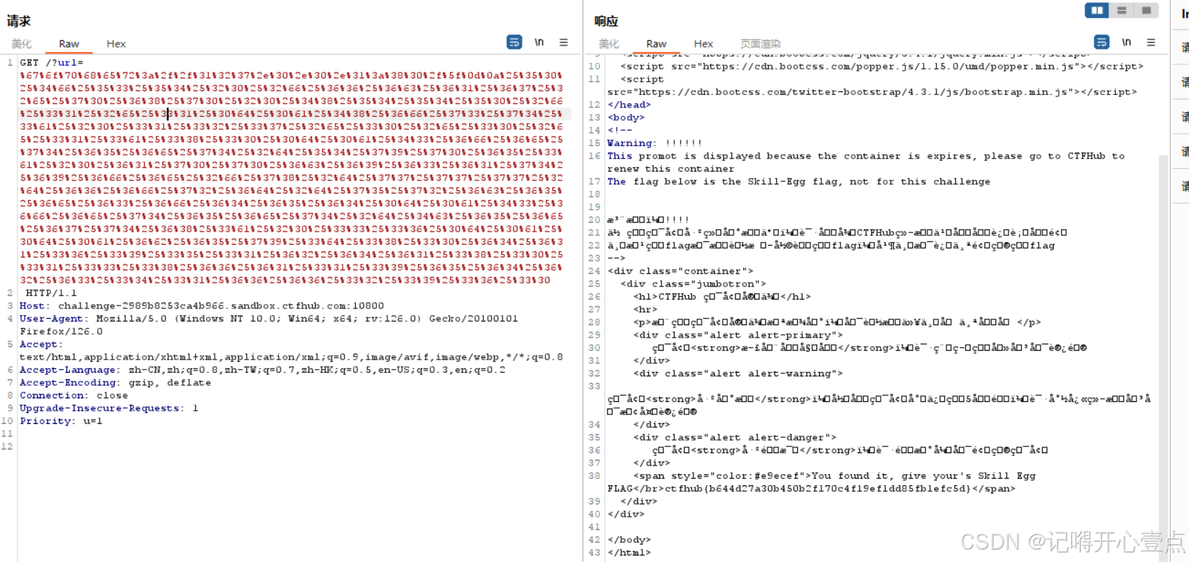Switch response view to Raw tab

pyautogui.click(x=656, y=44)
